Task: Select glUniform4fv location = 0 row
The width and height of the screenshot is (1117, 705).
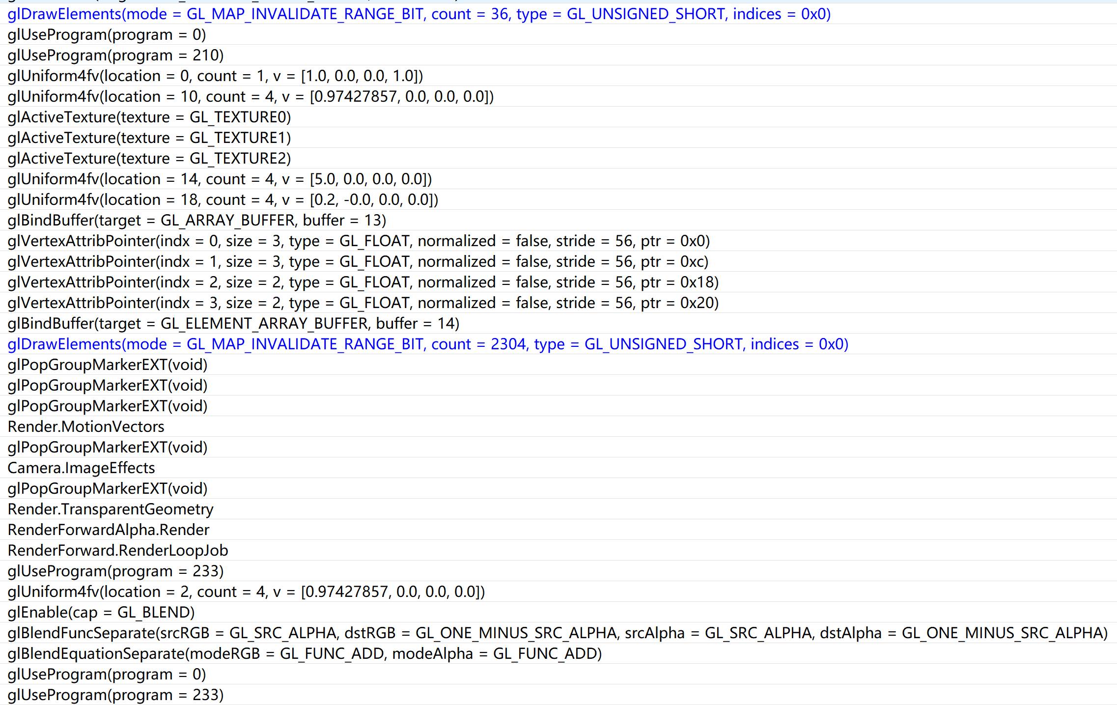Action: coord(215,76)
